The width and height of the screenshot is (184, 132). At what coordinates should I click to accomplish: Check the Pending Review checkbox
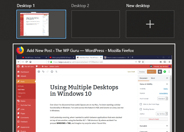(x=141, y=109)
